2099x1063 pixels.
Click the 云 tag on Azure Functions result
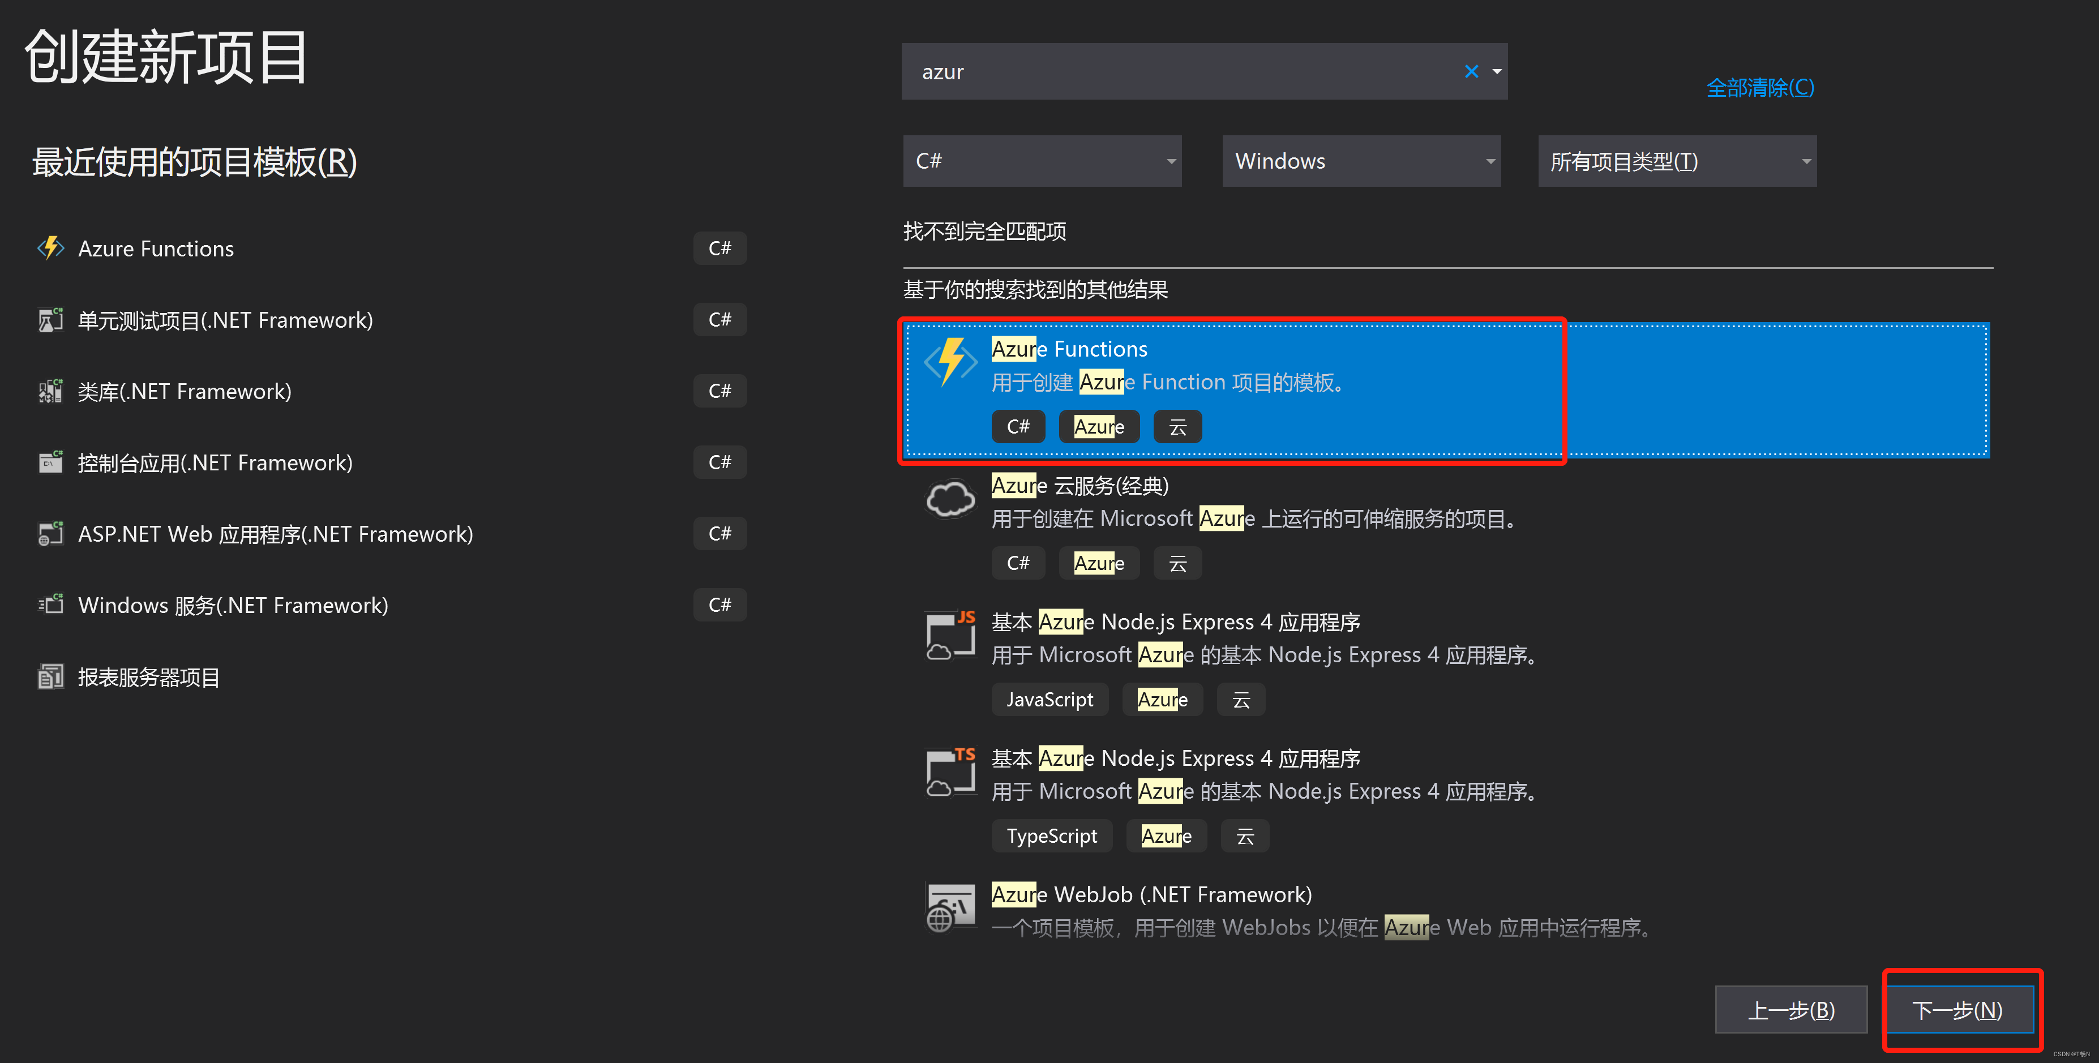pyautogui.click(x=1177, y=426)
